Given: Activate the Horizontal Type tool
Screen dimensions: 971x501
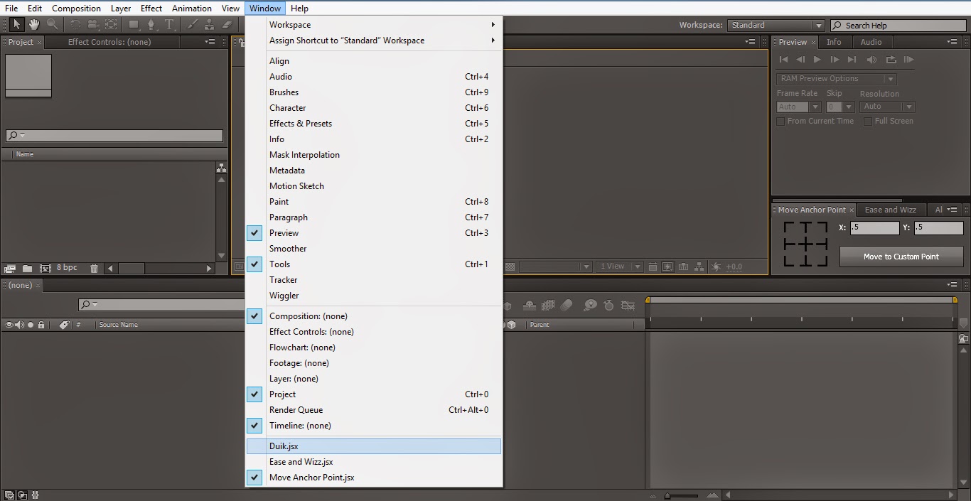Looking at the screenshot, I should tap(169, 23).
